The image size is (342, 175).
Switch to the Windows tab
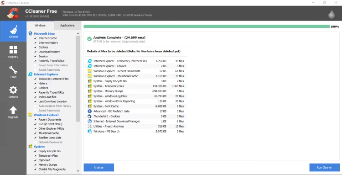[x=40, y=25]
